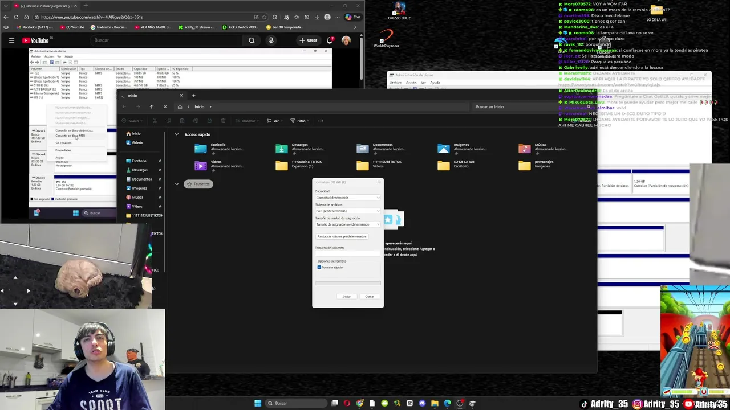This screenshot has width=730, height=410.
Task: Open YouTube account avatar menu
Action: [x=346, y=40]
